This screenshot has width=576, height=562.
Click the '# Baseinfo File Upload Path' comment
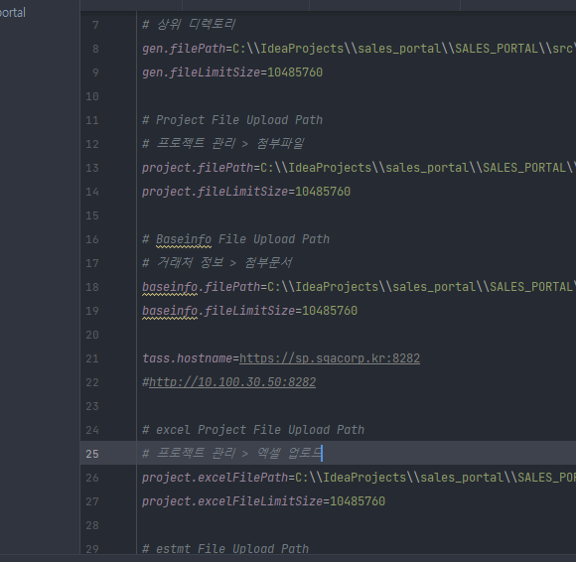tap(235, 239)
